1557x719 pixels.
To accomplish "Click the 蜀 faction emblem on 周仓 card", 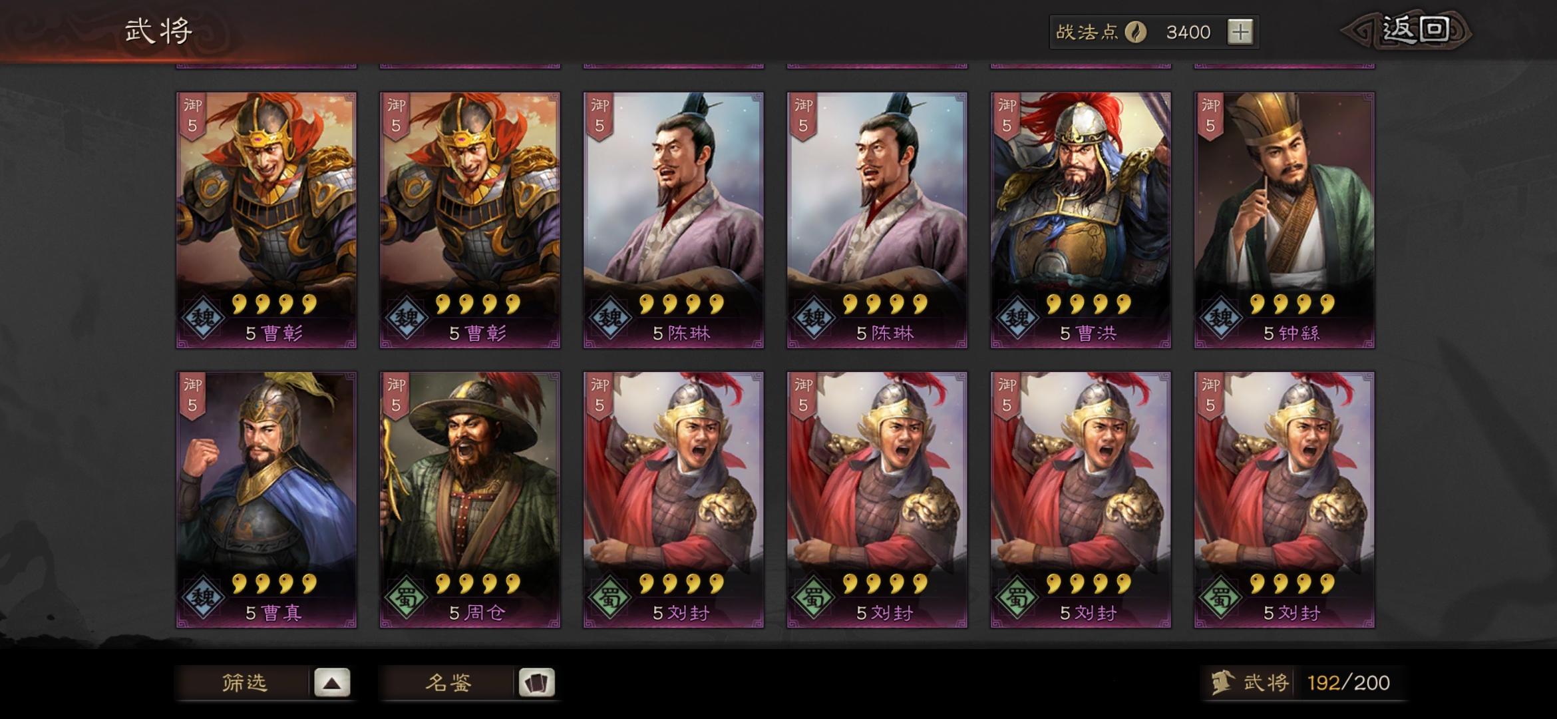I will [407, 598].
